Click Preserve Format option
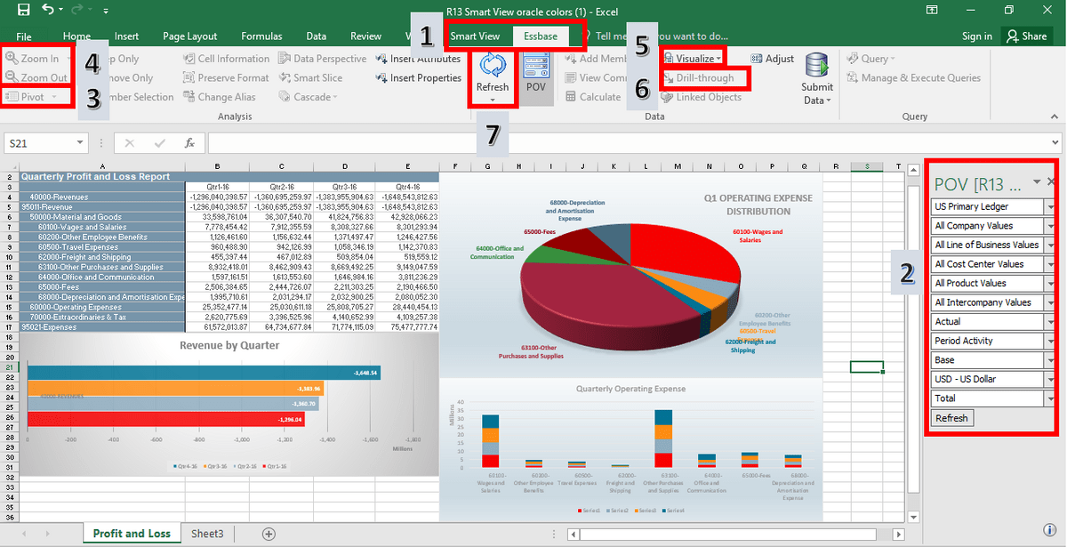This screenshot has width=1067, height=547. pyautogui.click(x=227, y=78)
